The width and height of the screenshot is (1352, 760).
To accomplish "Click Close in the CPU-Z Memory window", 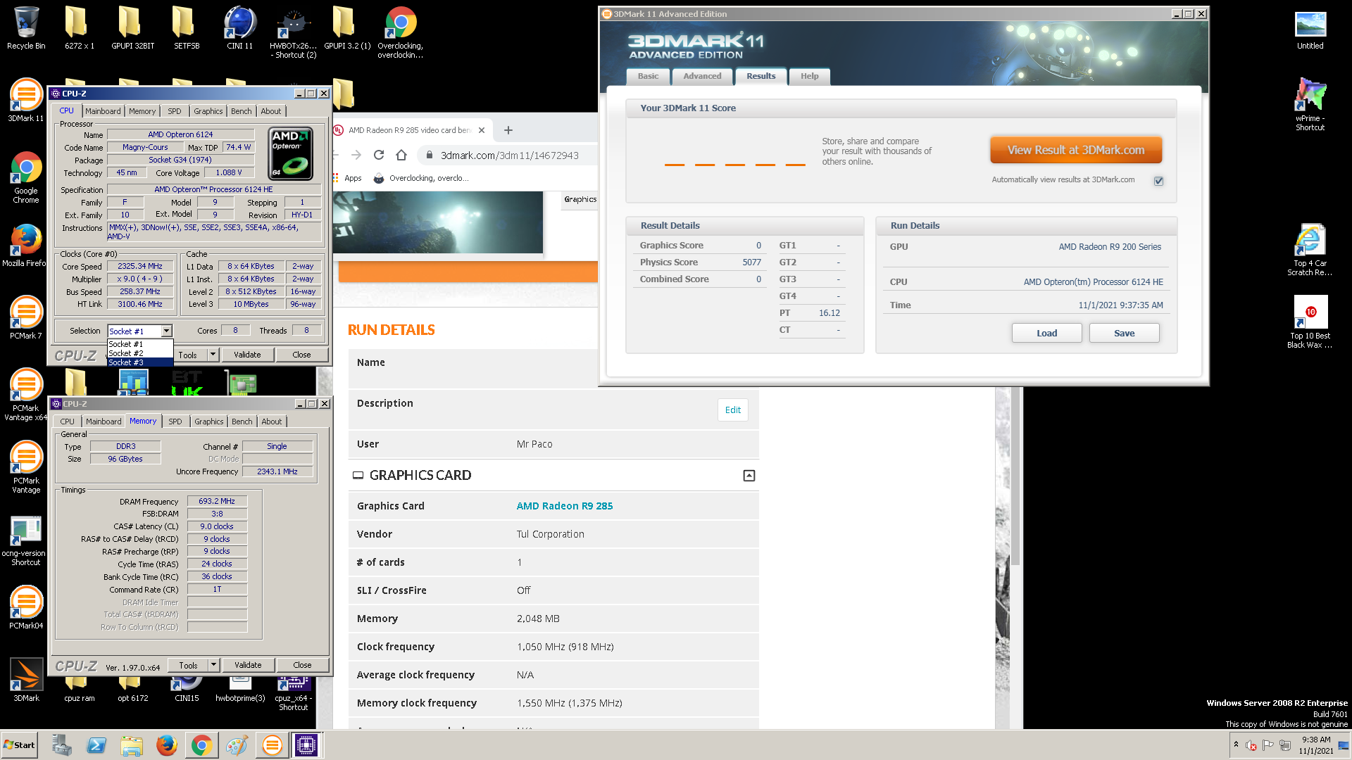I will pos(302,665).
